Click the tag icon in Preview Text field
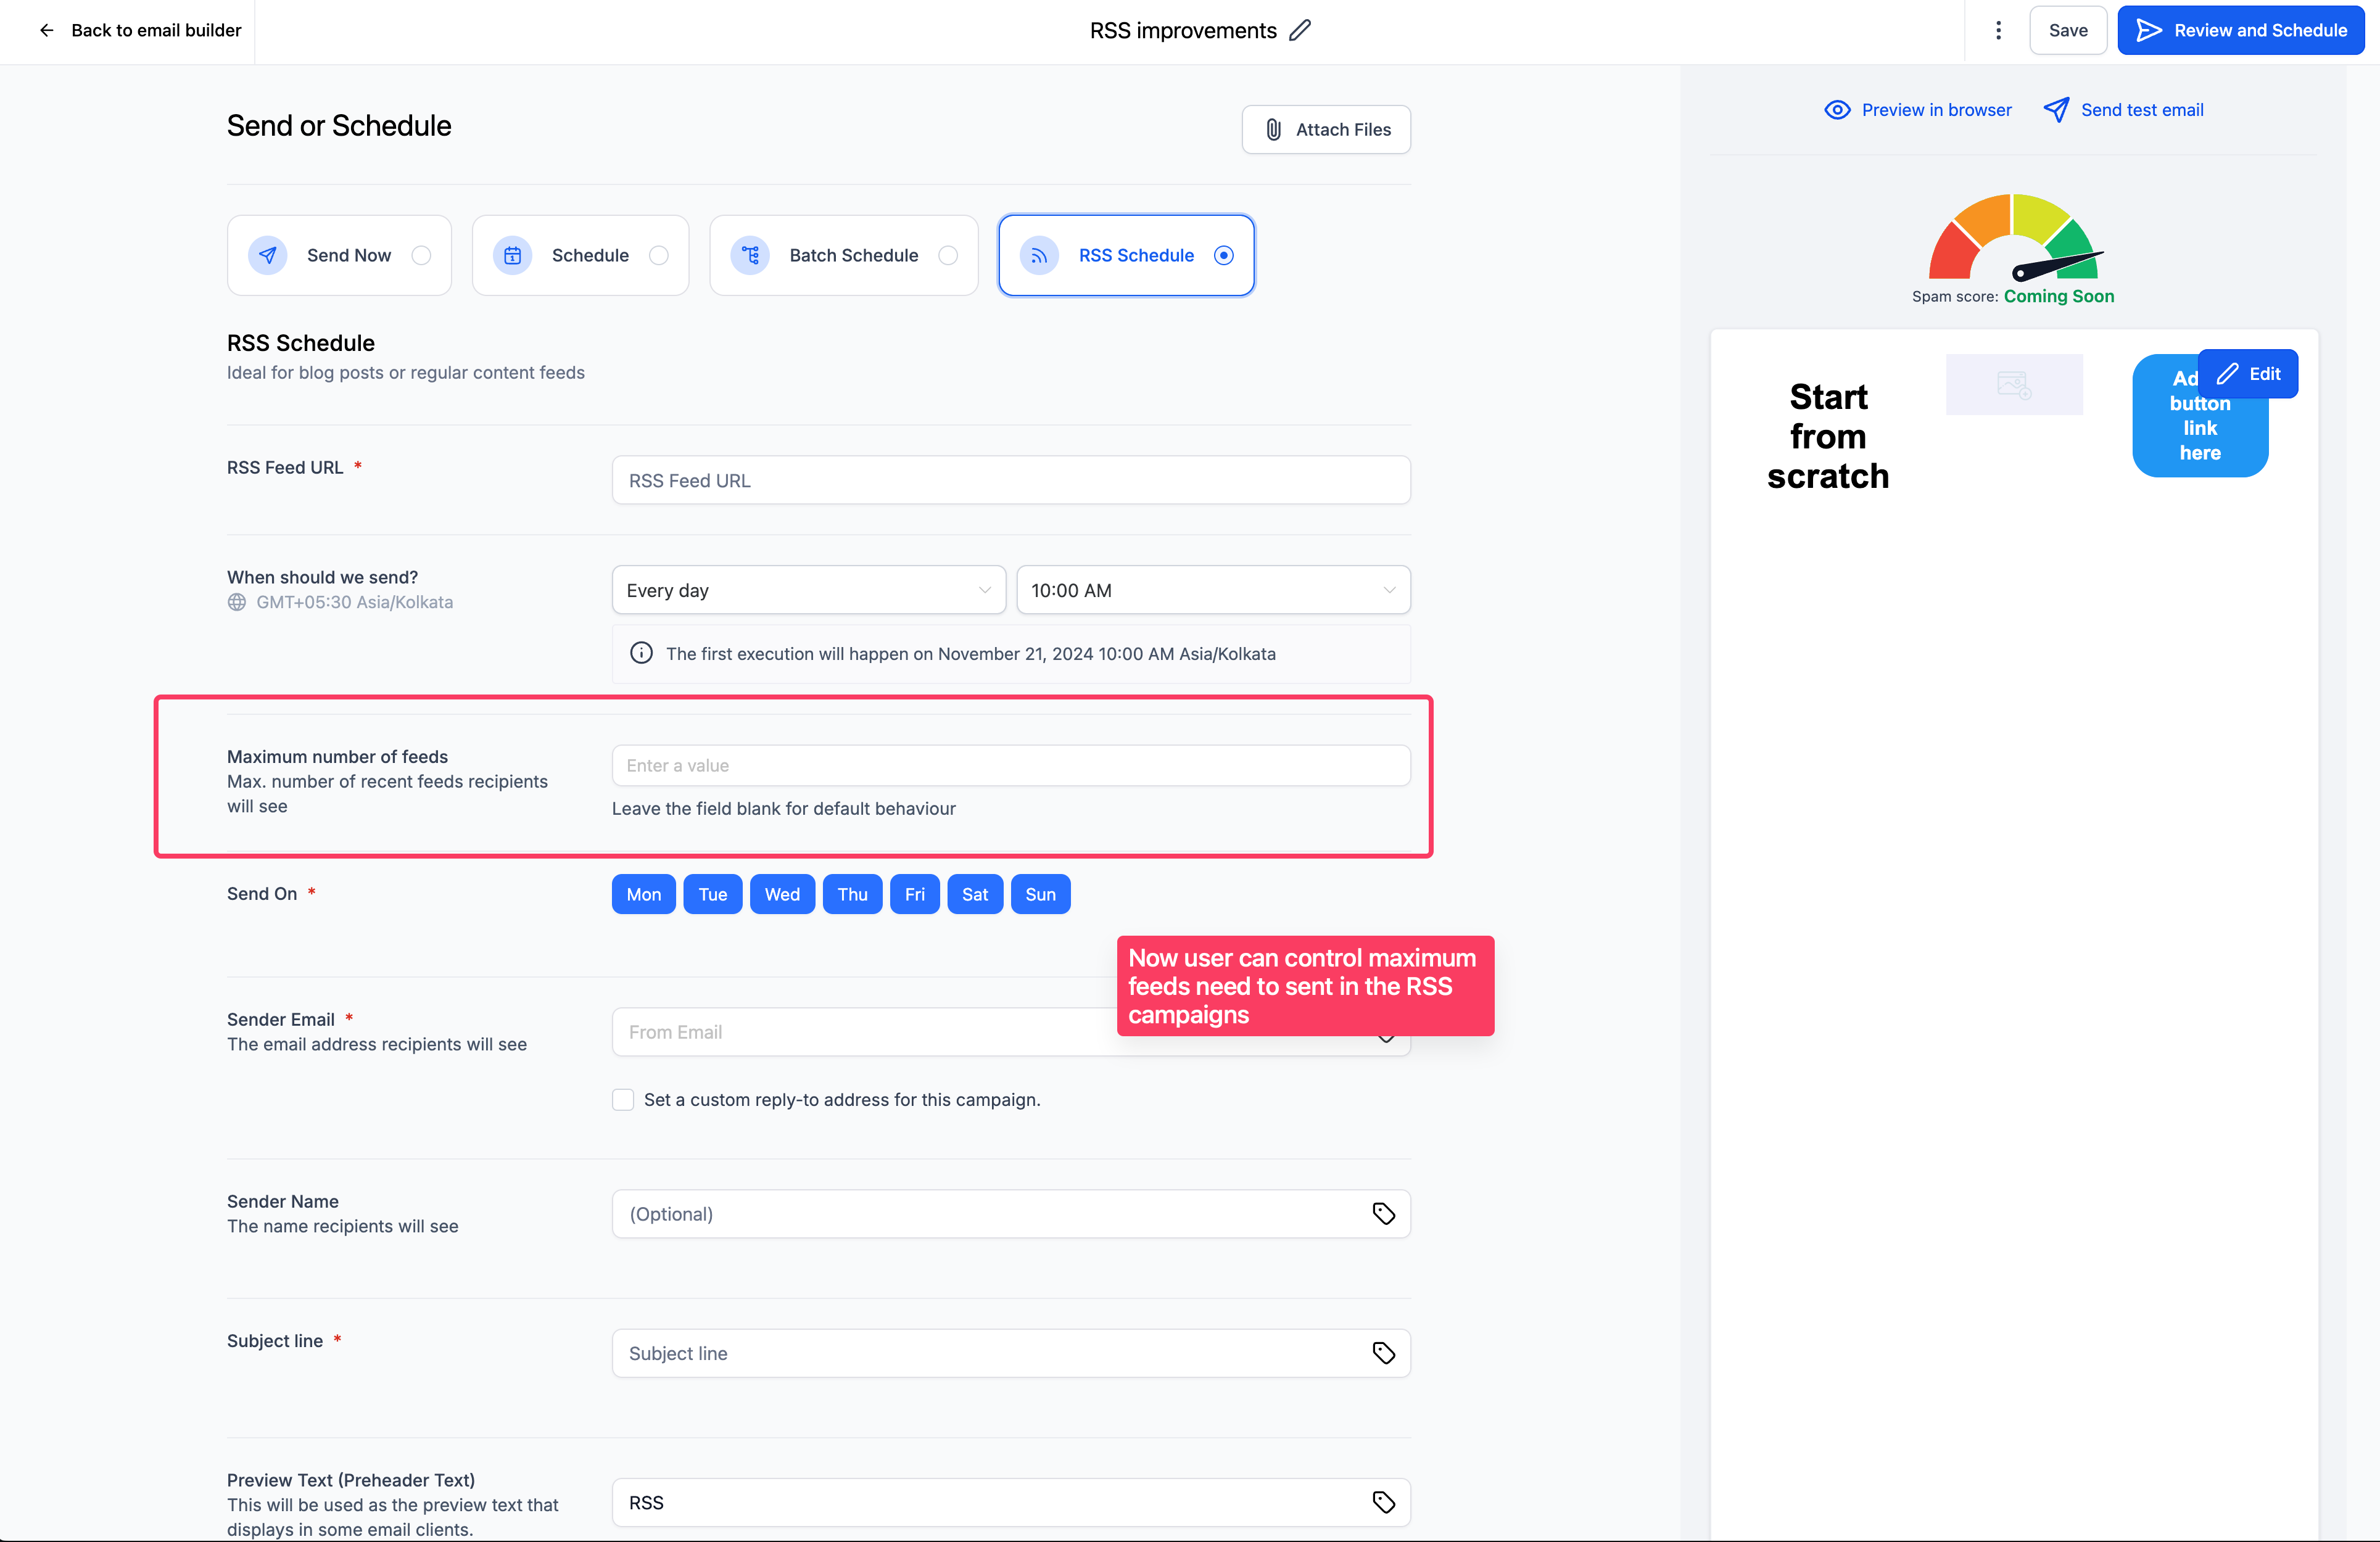This screenshot has height=1542, width=2380. 1383,1501
